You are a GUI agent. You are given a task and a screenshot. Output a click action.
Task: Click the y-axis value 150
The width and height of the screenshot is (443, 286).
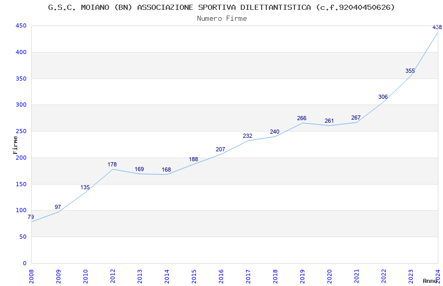(21, 184)
